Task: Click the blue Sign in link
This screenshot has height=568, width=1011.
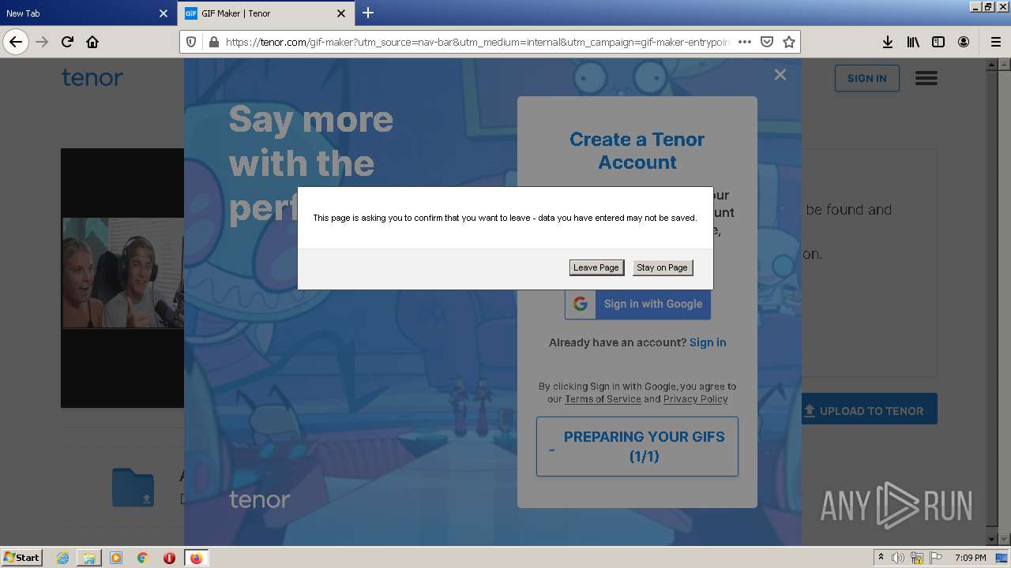Action: tap(708, 342)
